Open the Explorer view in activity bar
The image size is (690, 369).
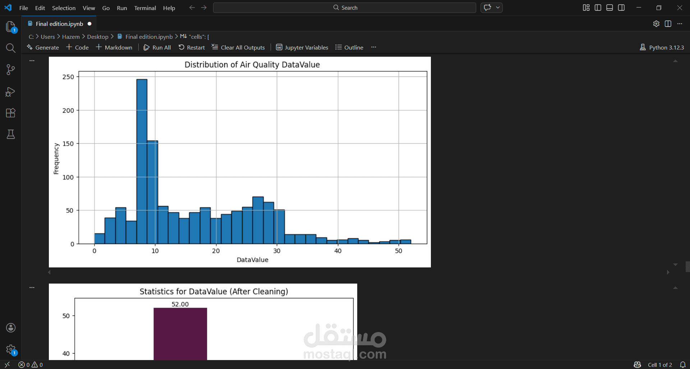point(11,27)
